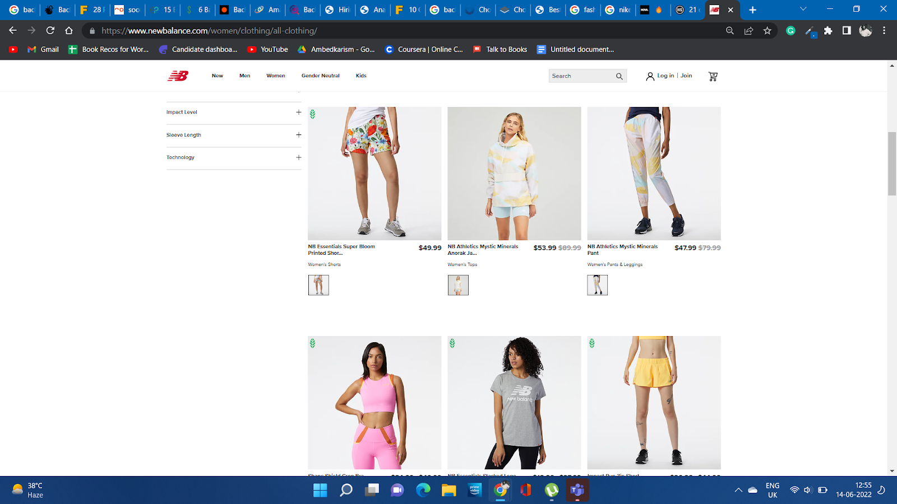Viewport: 897px width, 504px height.
Task: Click the Join link
Action: coord(686,76)
